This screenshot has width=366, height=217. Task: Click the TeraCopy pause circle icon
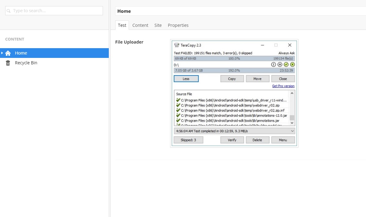pos(273,65)
